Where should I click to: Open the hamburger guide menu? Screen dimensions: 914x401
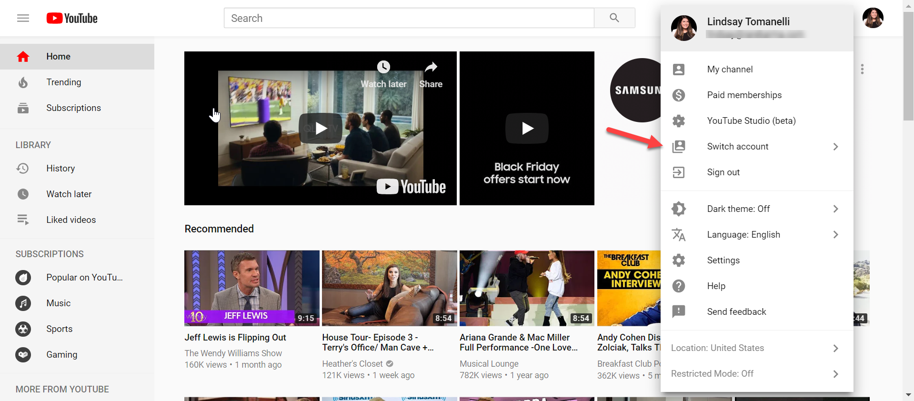pos(23,18)
